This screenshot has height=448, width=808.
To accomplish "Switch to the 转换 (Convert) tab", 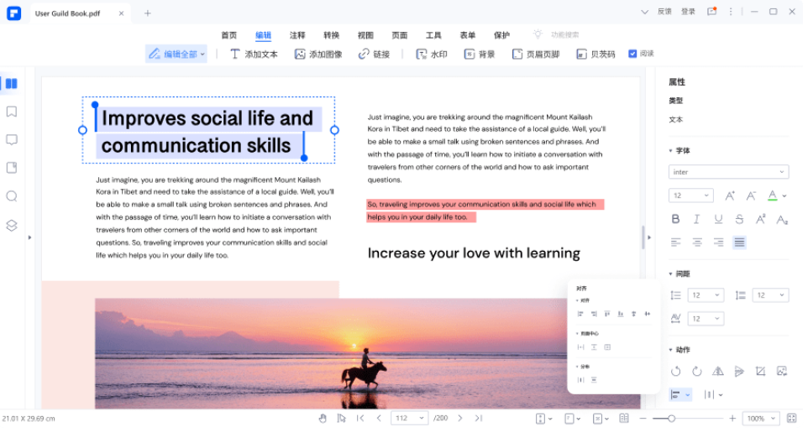I will 331,35.
